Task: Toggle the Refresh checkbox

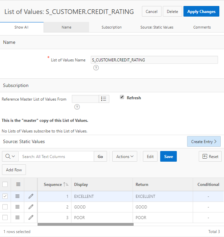Action: 122,97
